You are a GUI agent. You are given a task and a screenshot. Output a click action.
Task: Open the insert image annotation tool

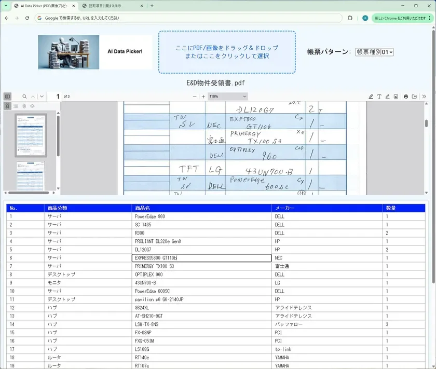[396, 96]
